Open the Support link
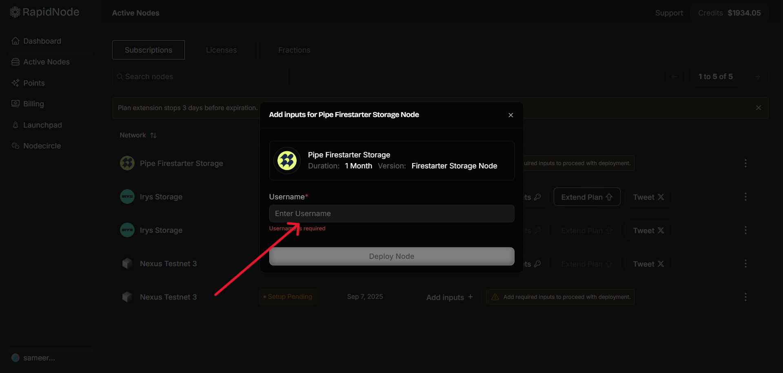The width and height of the screenshot is (783, 373). click(x=669, y=13)
